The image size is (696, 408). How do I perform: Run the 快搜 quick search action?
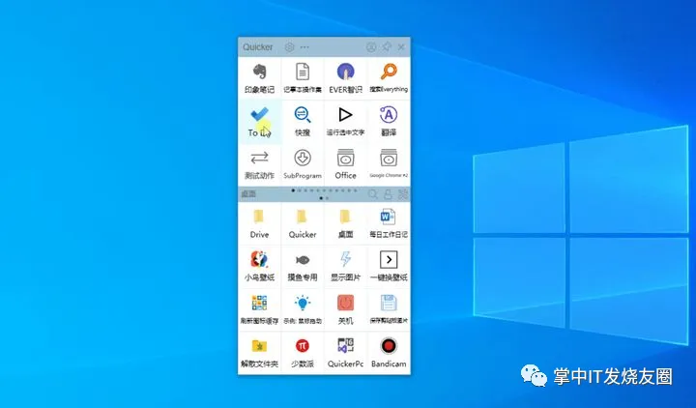[303, 122]
